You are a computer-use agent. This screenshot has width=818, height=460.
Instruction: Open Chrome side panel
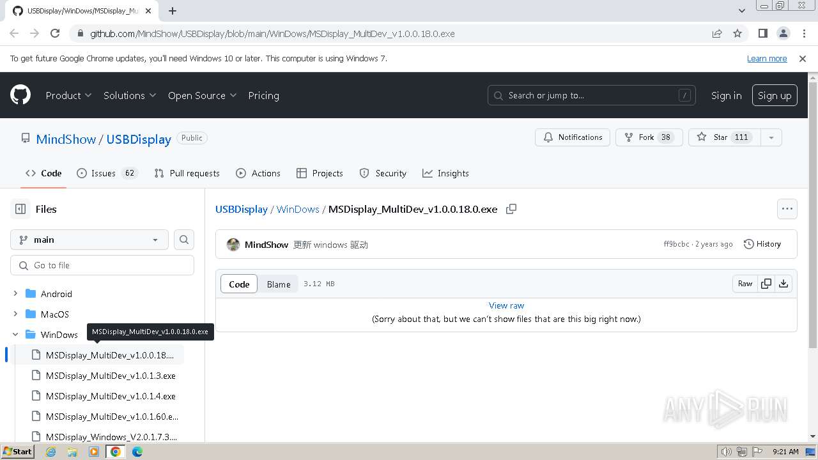click(x=762, y=33)
